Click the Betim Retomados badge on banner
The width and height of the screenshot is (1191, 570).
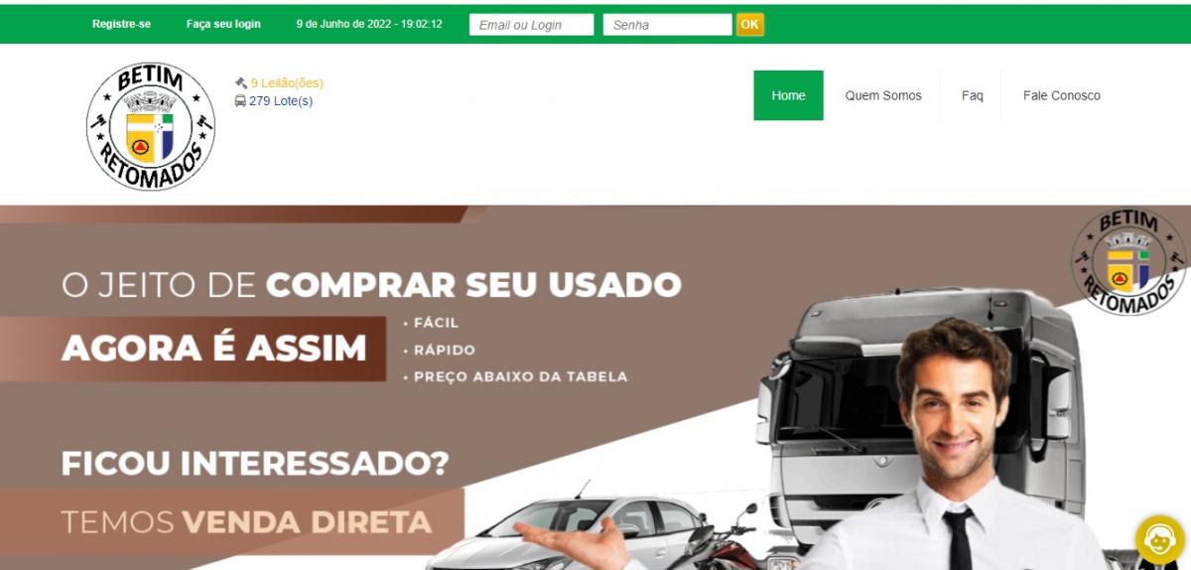tap(1128, 262)
